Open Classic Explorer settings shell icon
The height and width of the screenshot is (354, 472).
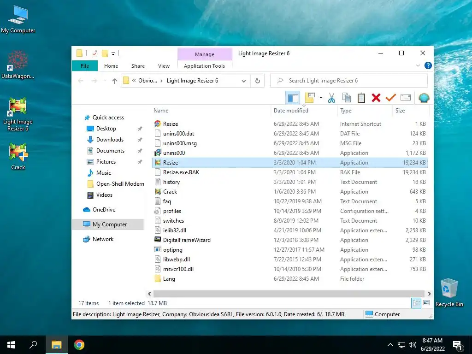(x=424, y=98)
